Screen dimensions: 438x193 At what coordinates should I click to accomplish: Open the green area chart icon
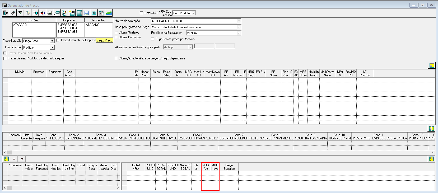pyautogui.click(x=109, y=13)
